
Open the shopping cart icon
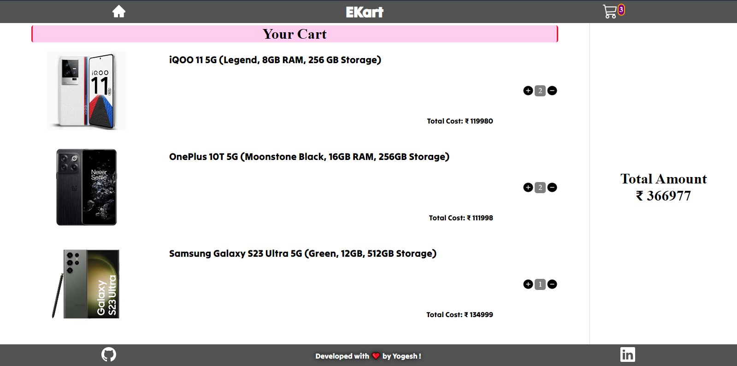point(610,12)
